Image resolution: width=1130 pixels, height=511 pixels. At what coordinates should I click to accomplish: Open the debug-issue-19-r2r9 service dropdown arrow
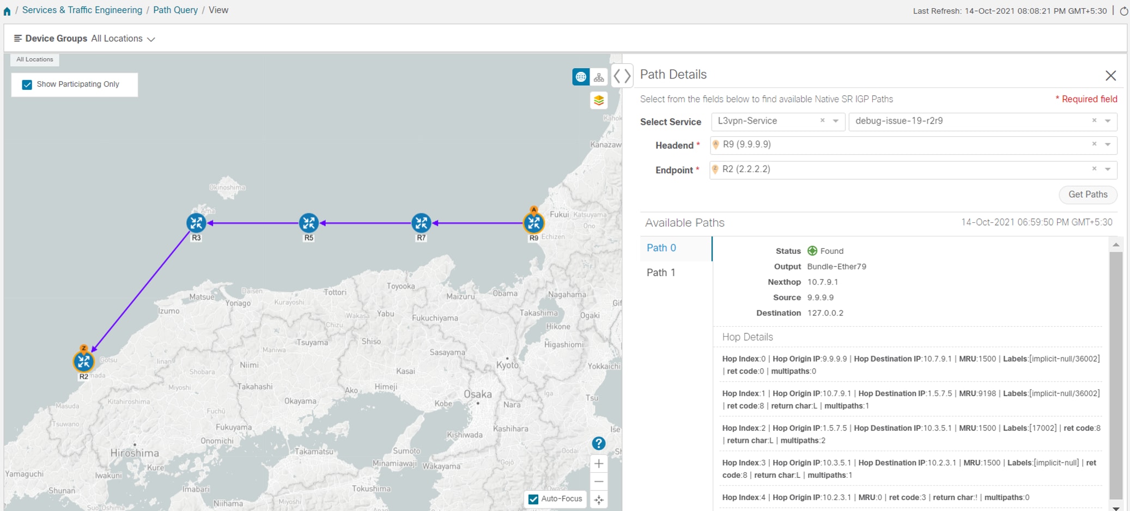pyautogui.click(x=1108, y=121)
